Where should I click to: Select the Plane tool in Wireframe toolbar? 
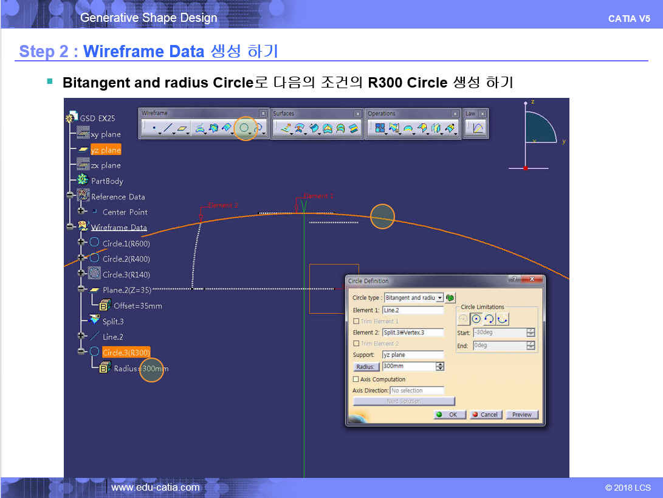(x=182, y=128)
